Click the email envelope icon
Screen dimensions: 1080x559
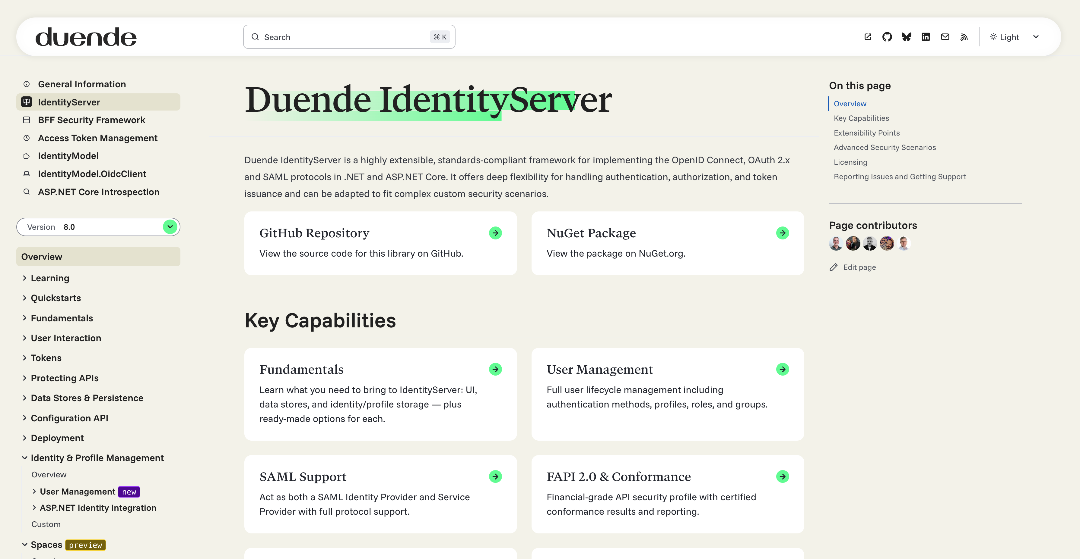(945, 37)
